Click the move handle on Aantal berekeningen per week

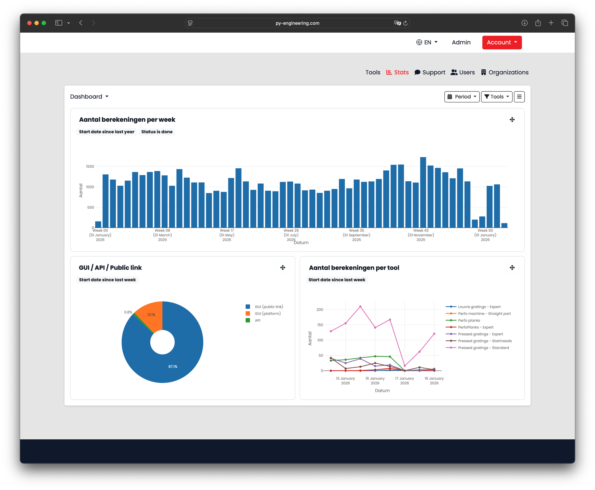click(x=512, y=120)
